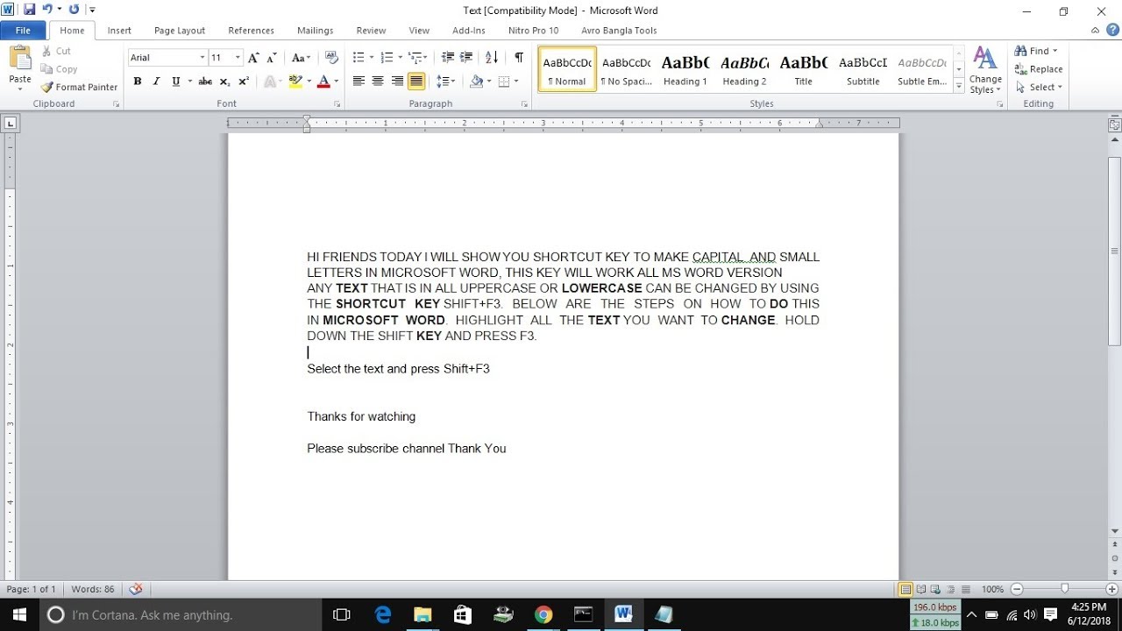
Task: Go to the Mailings tab
Action: (316, 31)
